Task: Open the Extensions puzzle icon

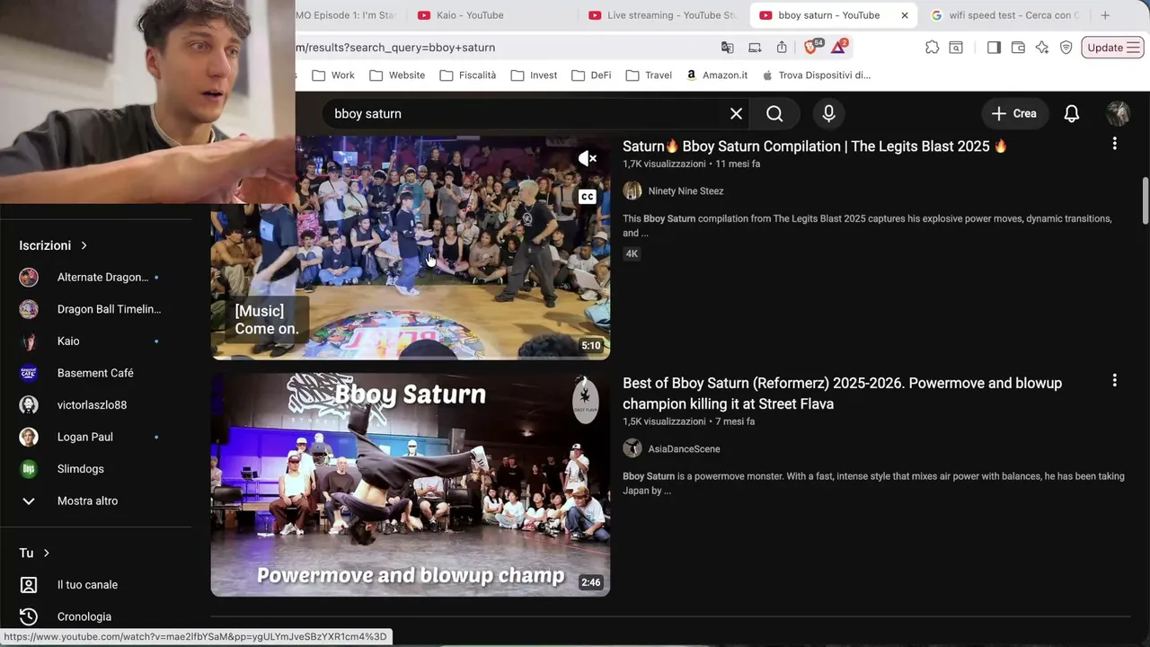Action: click(933, 48)
